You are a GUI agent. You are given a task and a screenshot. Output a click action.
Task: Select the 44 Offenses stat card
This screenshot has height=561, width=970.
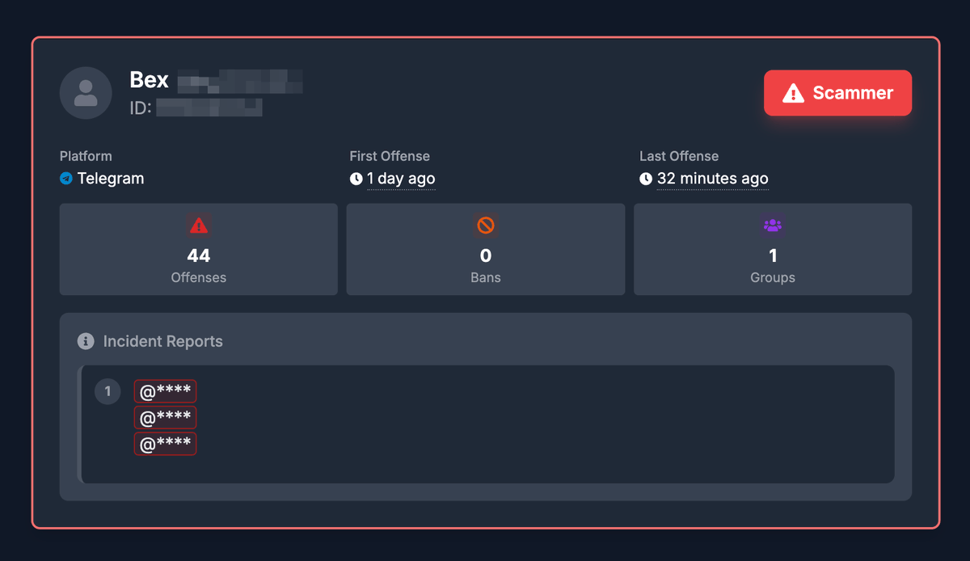199,249
